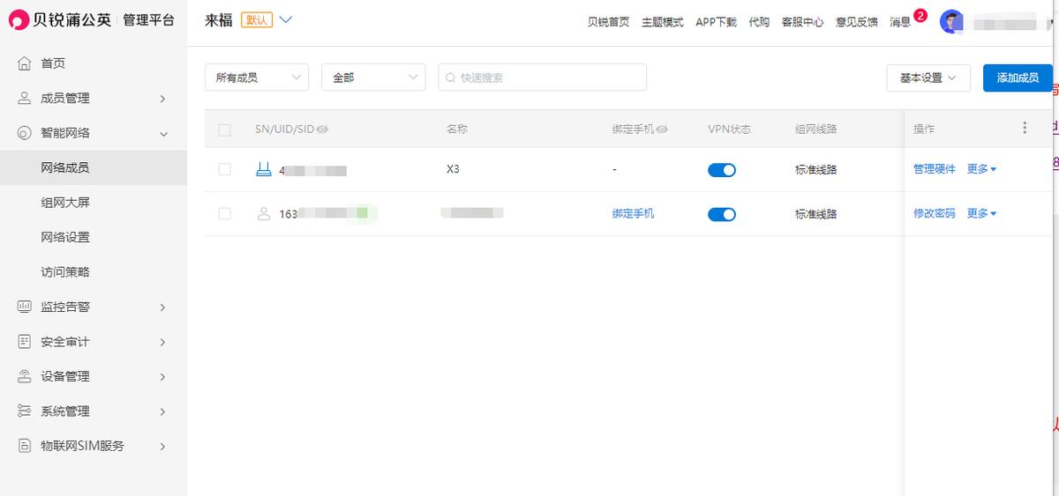Turn off VPN switch for X3 row
1059x496 pixels.
coord(722,170)
